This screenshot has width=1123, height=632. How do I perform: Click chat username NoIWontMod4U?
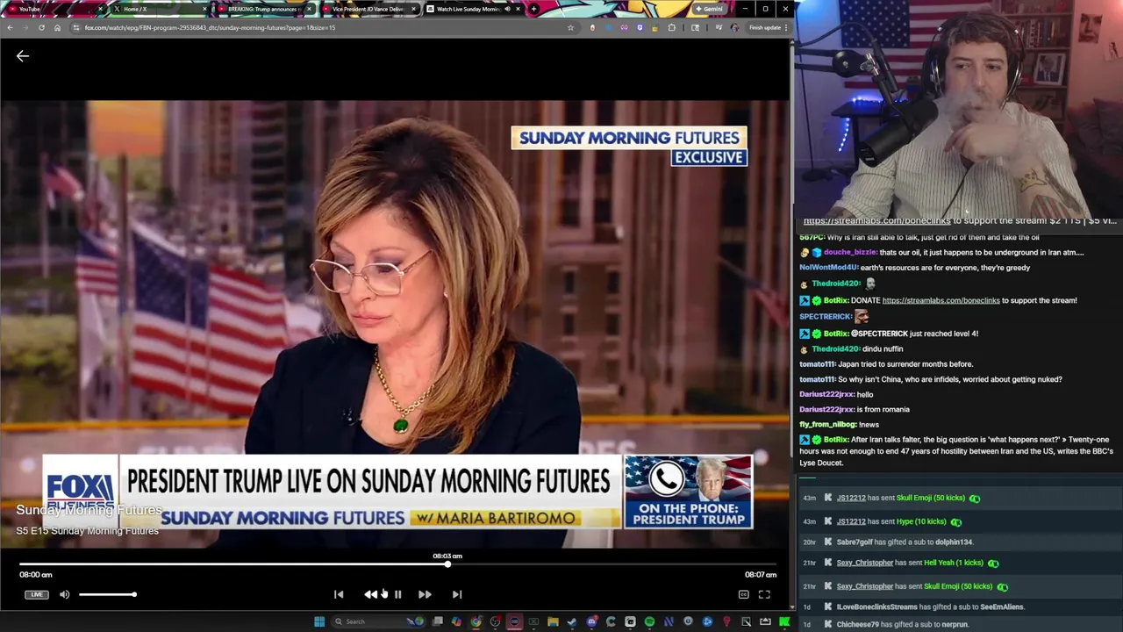point(828,268)
